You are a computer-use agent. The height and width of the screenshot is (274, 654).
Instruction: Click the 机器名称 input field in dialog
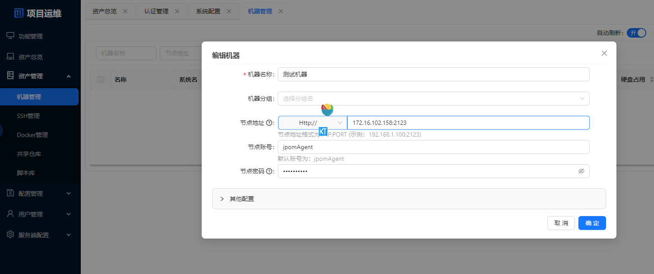(433, 74)
